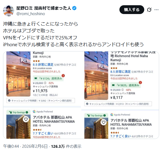Image resolution: width=163 pixels, height=153 pixels.
Task: Open the Grok slash-circle icon
Action: click(x=149, y=10)
